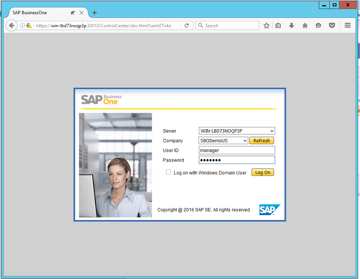360x279 pixels.
Task: Open Firefox Hello smiley icon
Action: [318, 25]
